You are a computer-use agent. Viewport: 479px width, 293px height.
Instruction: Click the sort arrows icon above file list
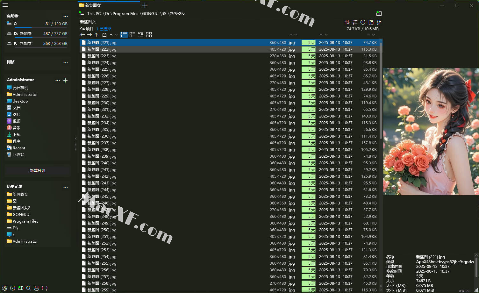click(x=347, y=22)
